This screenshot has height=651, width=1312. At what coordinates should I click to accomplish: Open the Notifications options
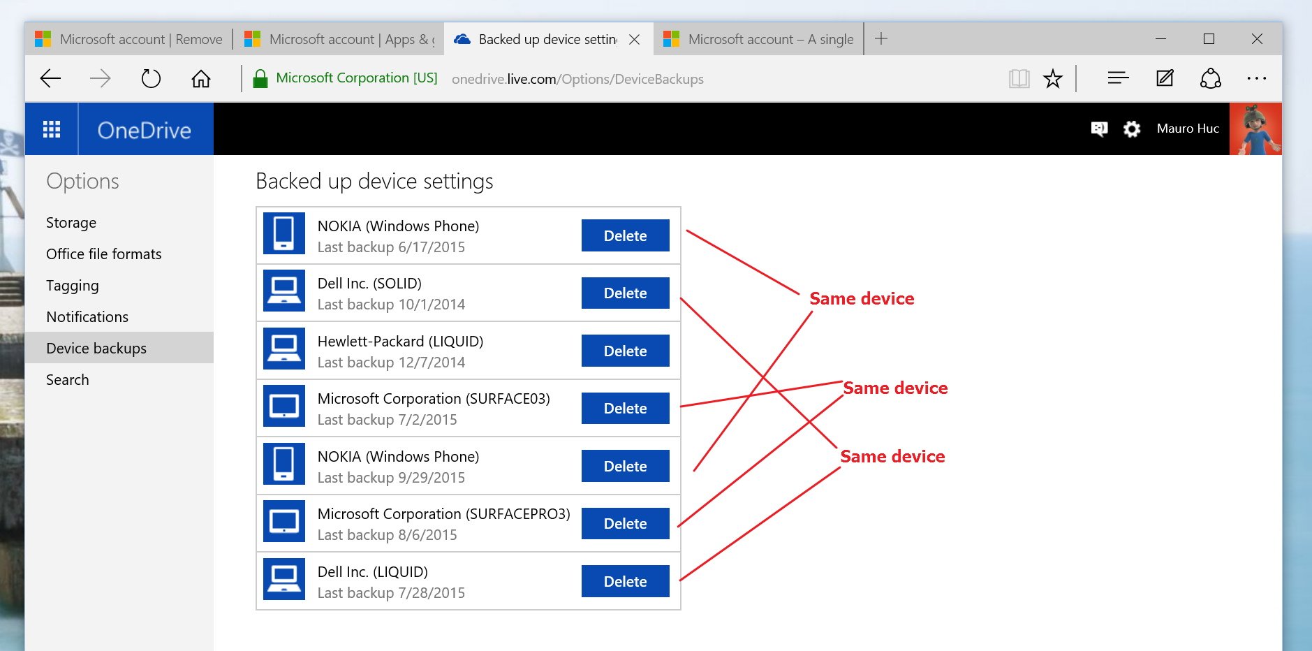[x=87, y=317]
